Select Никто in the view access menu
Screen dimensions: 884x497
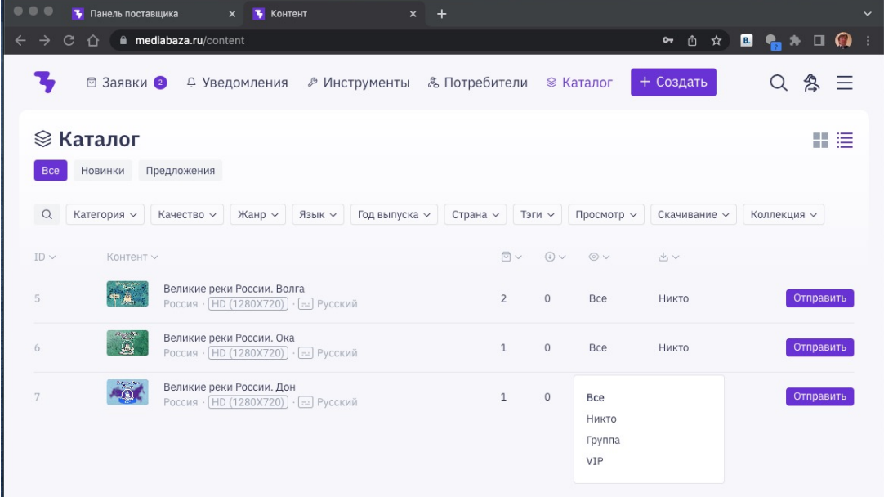[601, 419]
